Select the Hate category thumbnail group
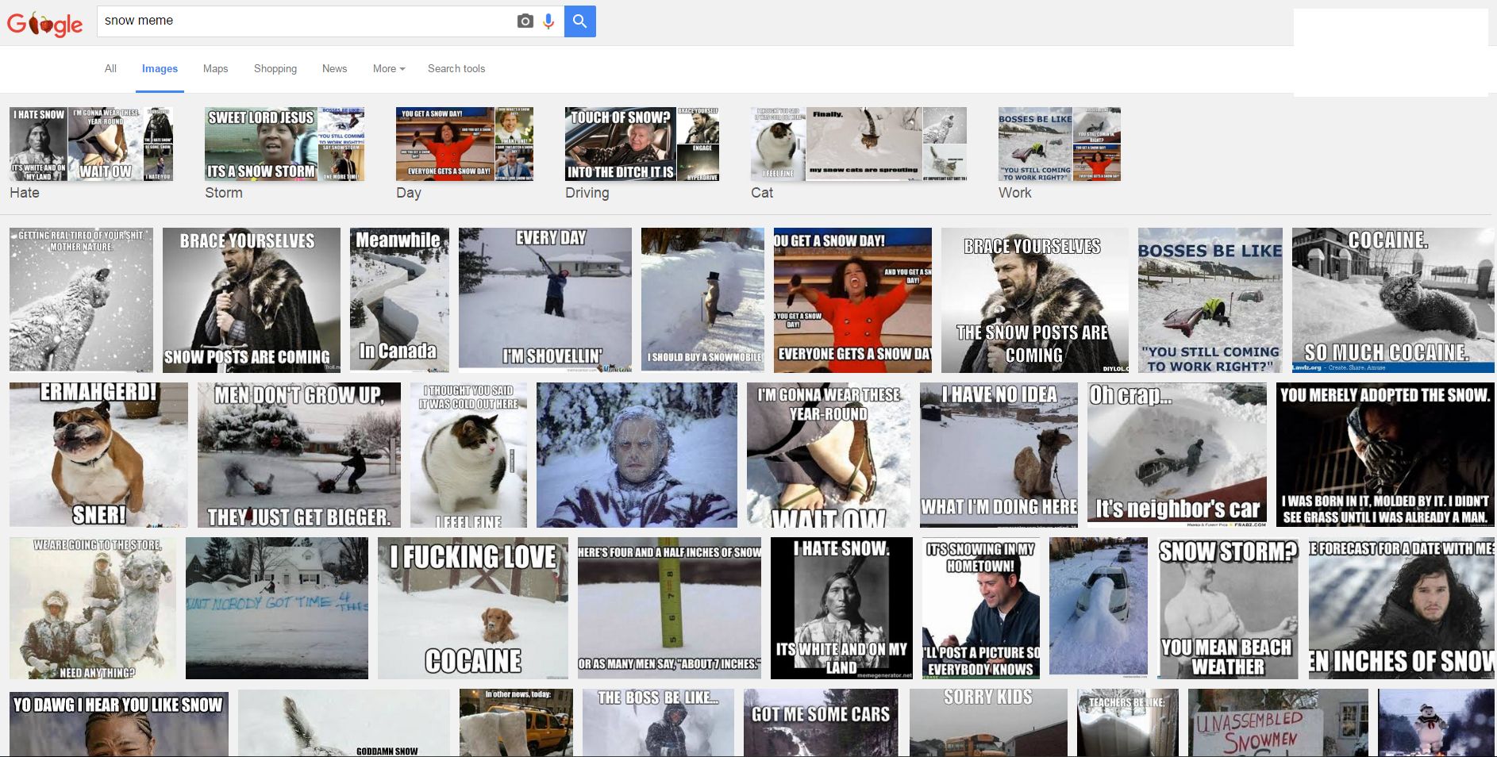The width and height of the screenshot is (1497, 757). click(90, 153)
